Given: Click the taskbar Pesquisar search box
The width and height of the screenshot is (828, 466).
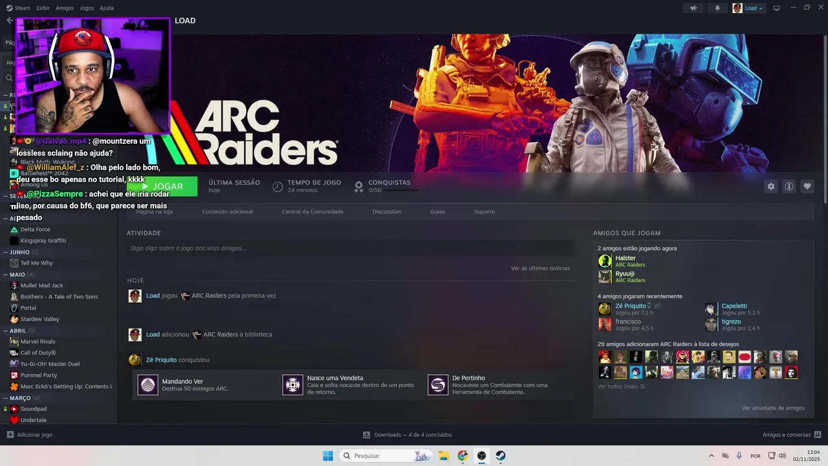Looking at the screenshot, I should [385, 456].
